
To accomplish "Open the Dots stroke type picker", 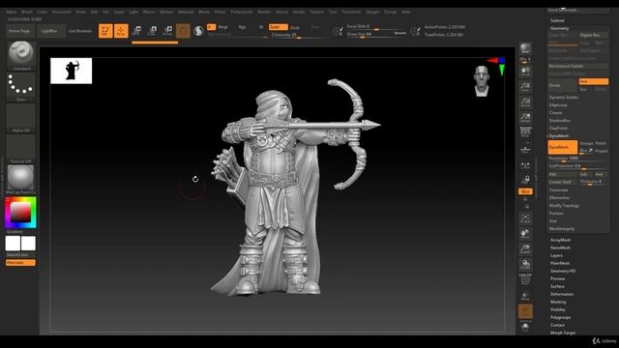I will [21, 87].
